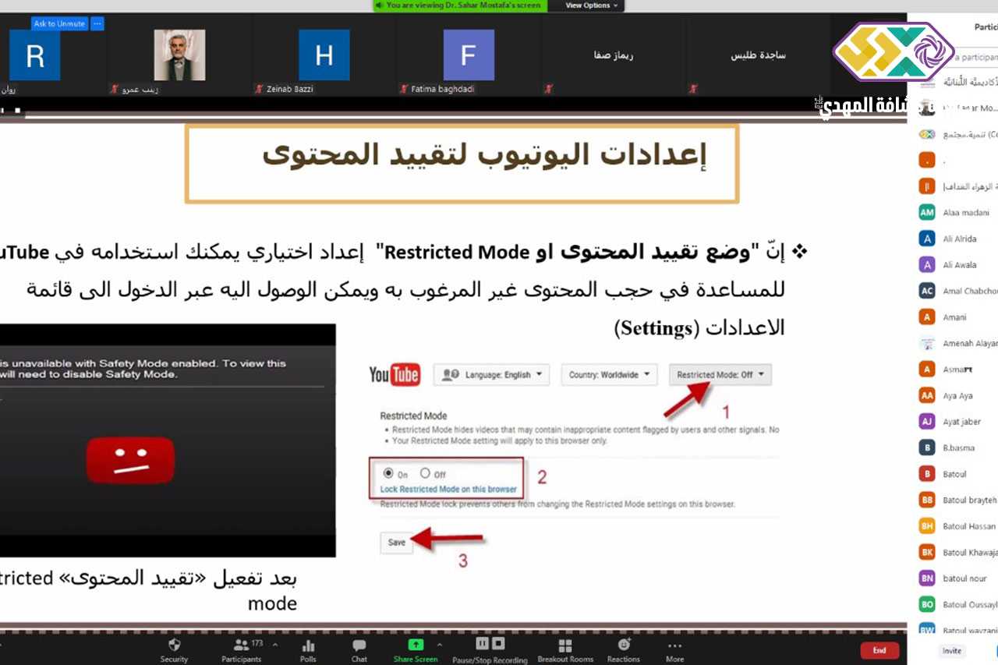Image resolution: width=998 pixels, height=665 pixels.
Task: Expand the View Options dropdown
Action: [591, 5]
